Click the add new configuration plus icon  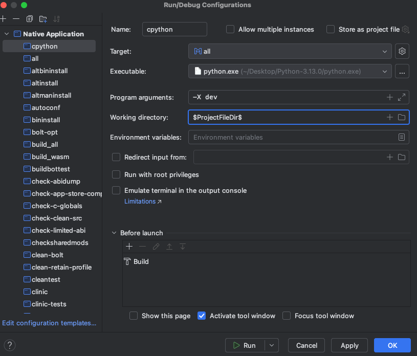tap(3, 19)
